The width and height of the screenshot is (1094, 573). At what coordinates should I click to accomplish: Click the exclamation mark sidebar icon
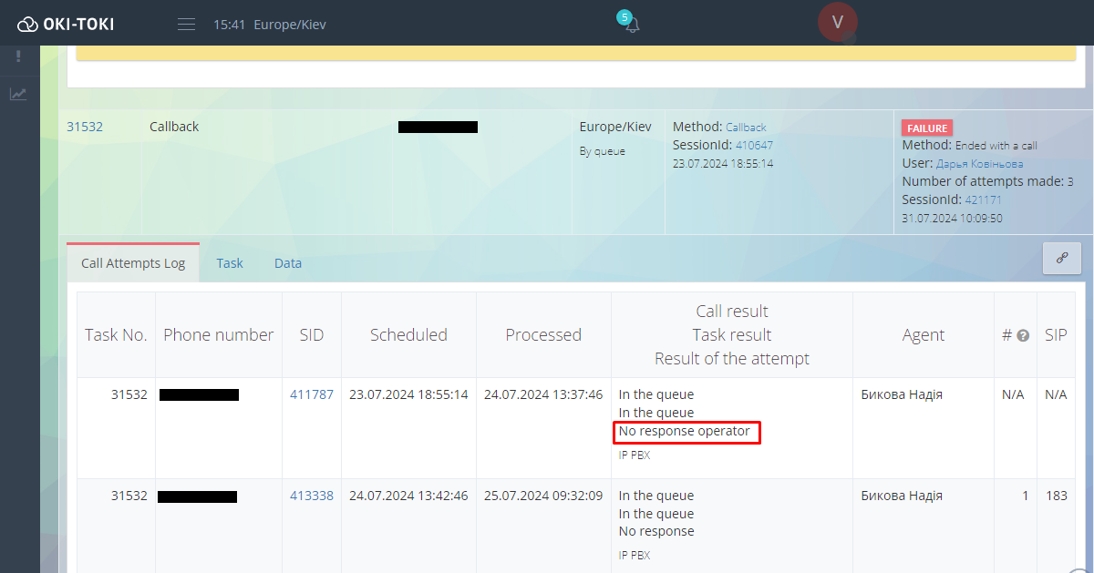[x=18, y=56]
